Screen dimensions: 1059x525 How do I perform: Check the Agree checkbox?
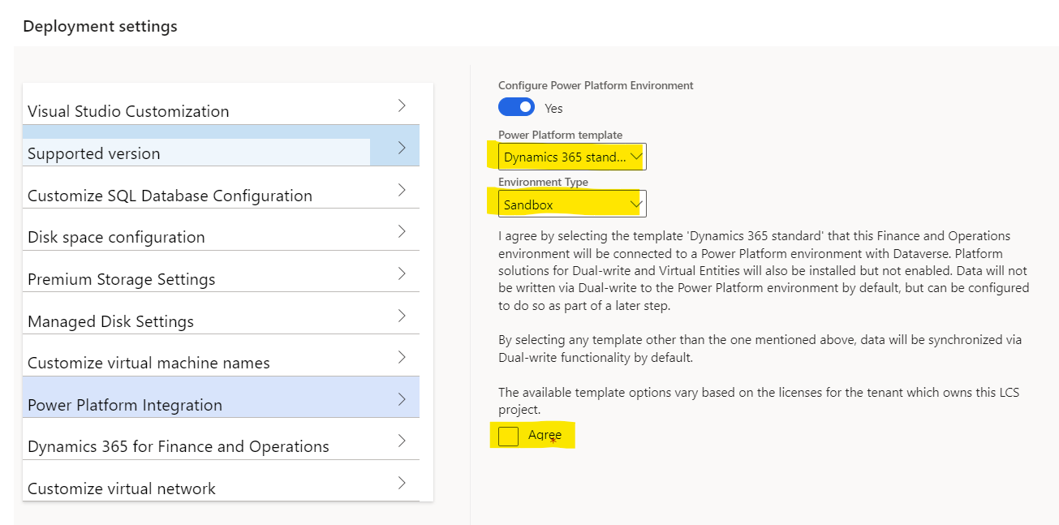click(508, 436)
